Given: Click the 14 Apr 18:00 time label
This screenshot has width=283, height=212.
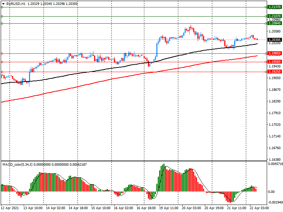Looking at the screenshot, I should [78, 208].
